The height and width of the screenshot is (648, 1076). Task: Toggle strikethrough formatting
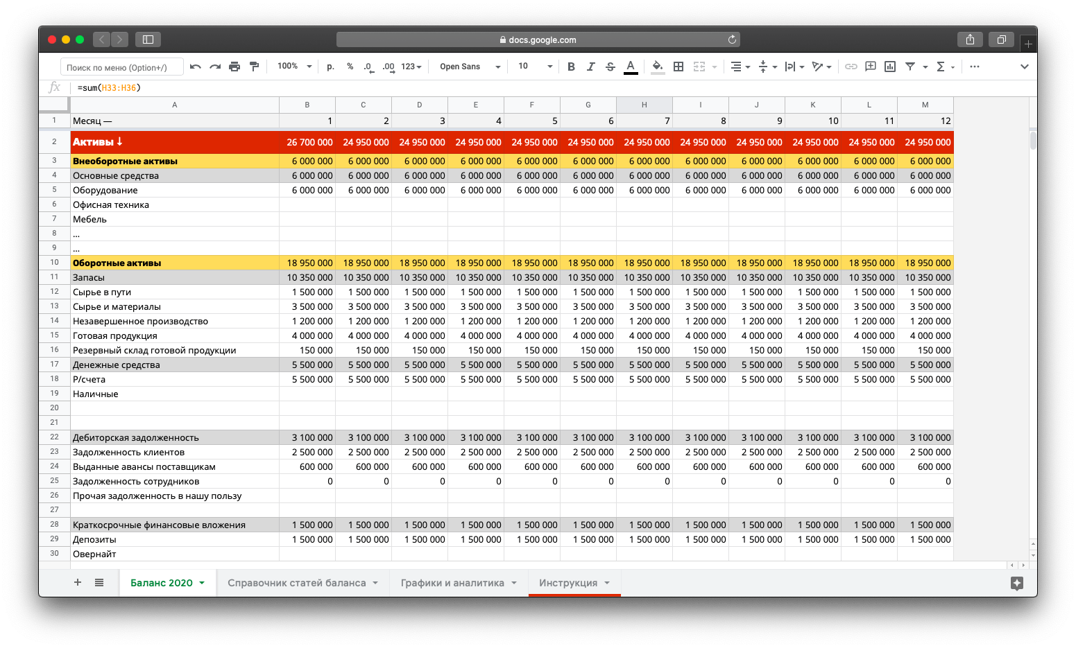(x=610, y=67)
